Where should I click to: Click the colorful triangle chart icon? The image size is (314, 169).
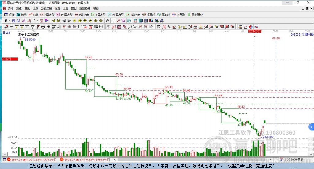[47, 21]
